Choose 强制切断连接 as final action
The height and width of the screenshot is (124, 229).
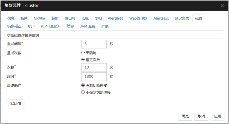click(x=83, y=85)
